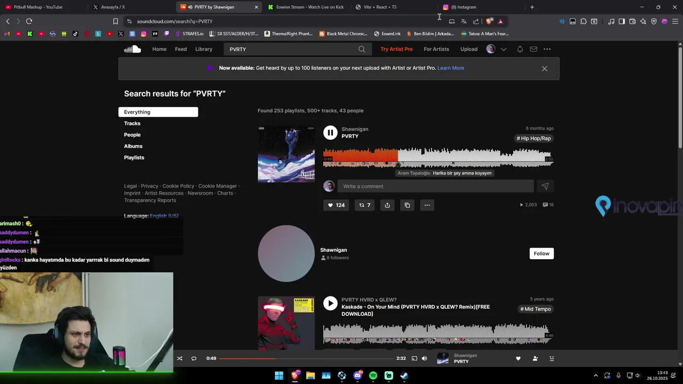
Task: Open the Learn More banner link
Action: point(451,68)
